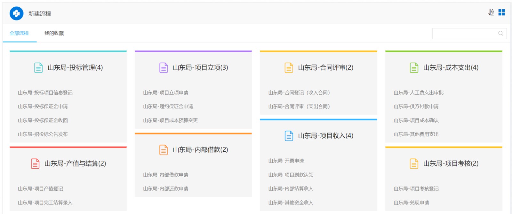Open 山东局-投标保证金收回 workflow

(43, 120)
